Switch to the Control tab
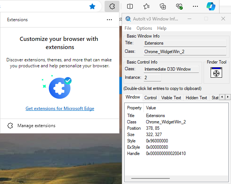The image size is (231, 184). pos(151,98)
